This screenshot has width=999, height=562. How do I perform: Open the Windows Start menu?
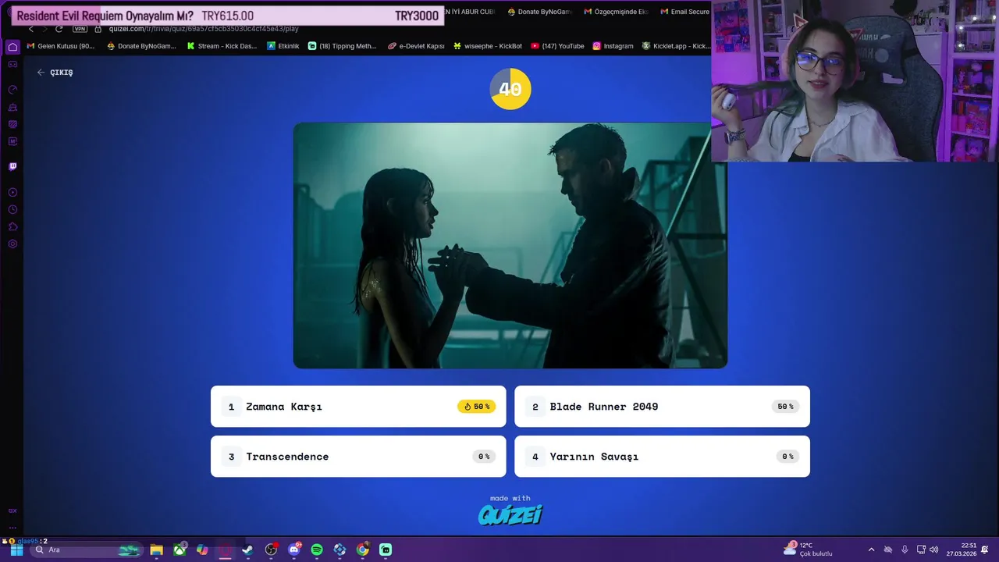click(16, 550)
